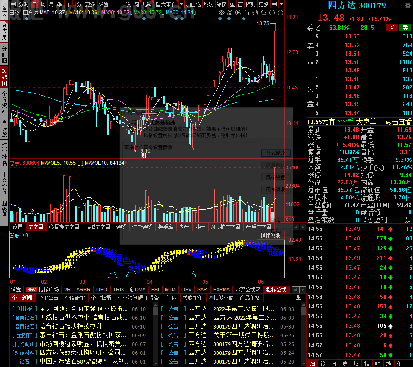Select the 筹 tab in the bottom-right bar

coord(345,364)
